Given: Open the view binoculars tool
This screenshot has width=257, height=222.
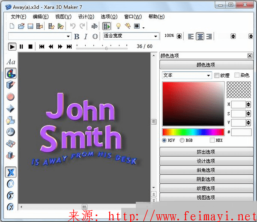Looking at the screenshot, I should tap(11, 144).
